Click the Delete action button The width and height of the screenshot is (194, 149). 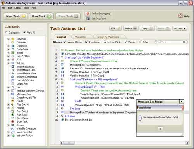pos(131,28)
